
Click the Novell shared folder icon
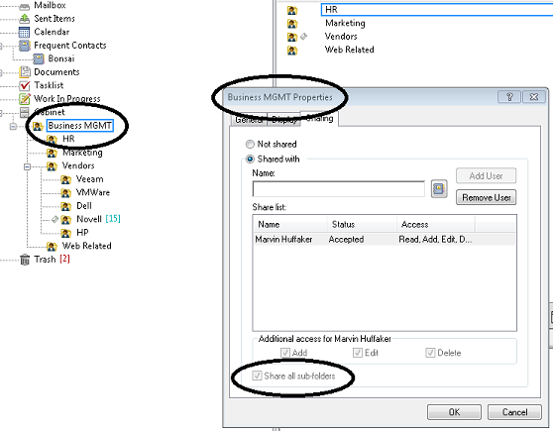[66, 220]
